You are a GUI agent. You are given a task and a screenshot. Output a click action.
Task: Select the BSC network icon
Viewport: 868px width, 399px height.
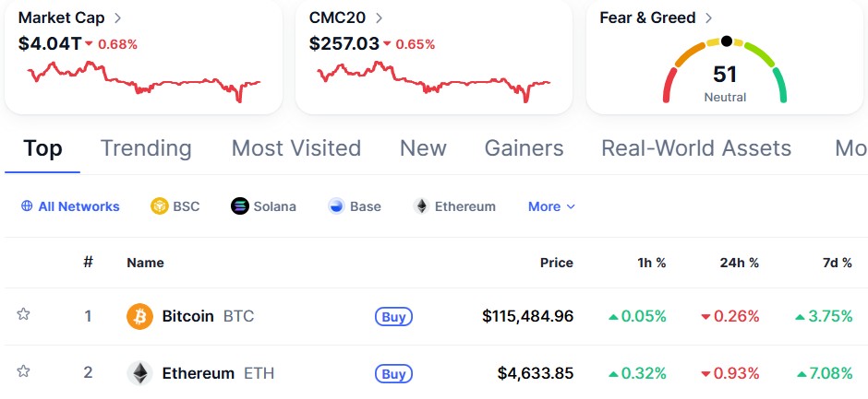[x=160, y=206]
